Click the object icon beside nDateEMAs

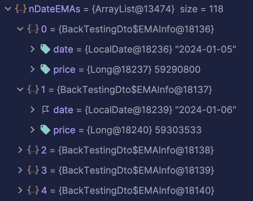[x=21, y=9]
